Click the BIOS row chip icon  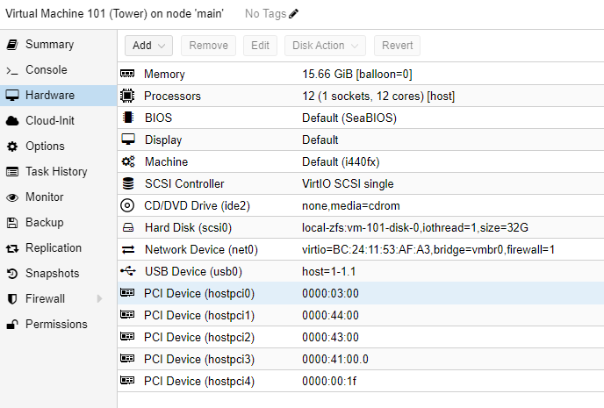[128, 118]
